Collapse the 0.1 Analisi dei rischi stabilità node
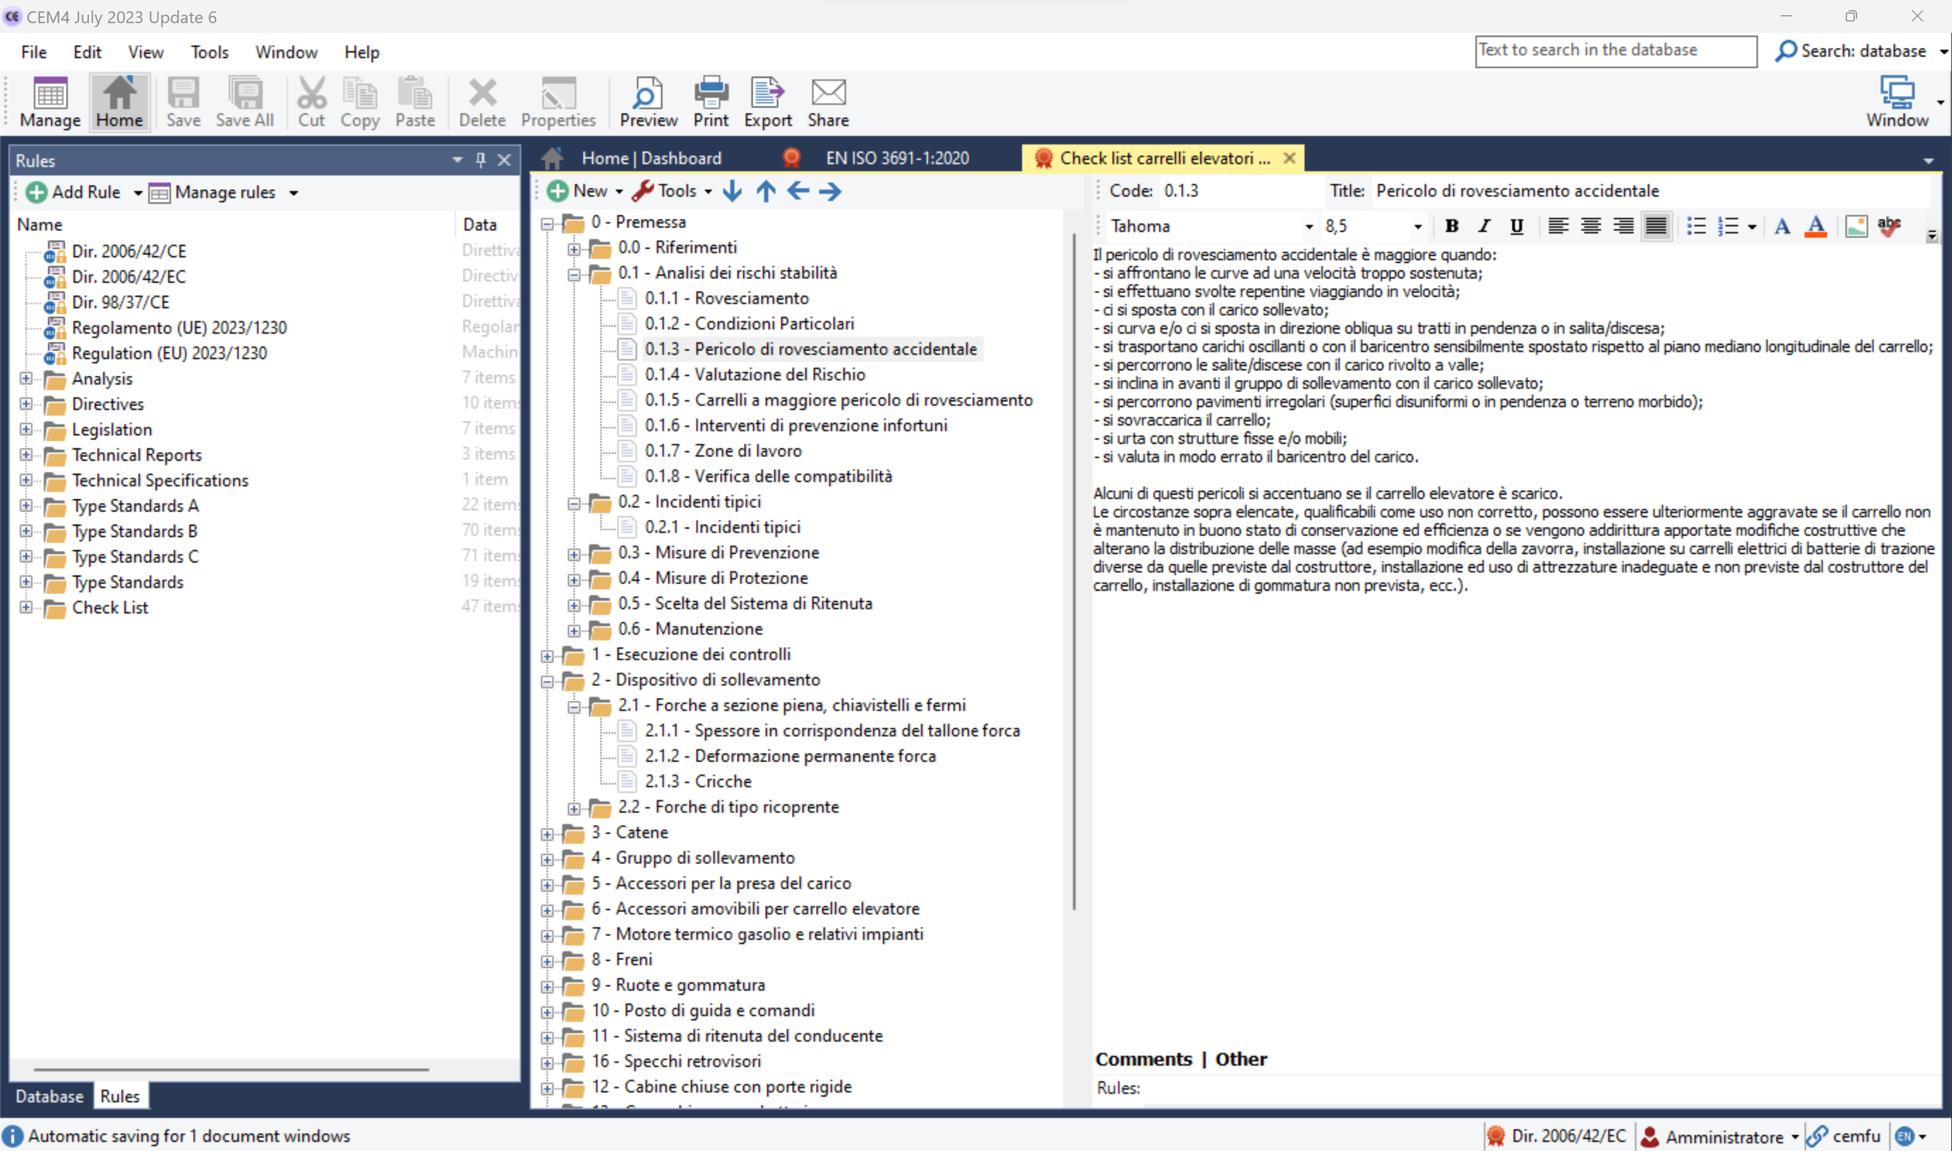The width and height of the screenshot is (1952, 1151). pyautogui.click(x=574, y=274)
